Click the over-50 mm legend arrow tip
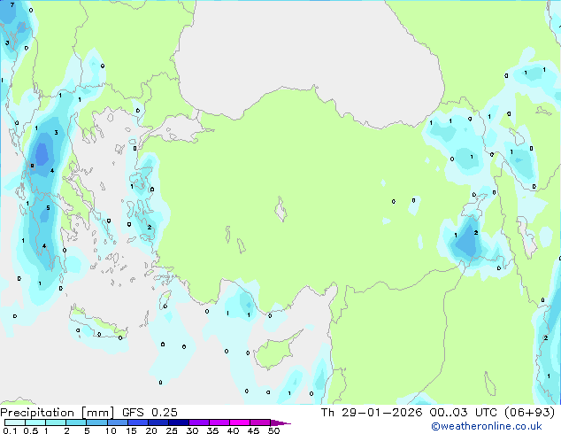The image size is (561, 434). click(280, 422)
